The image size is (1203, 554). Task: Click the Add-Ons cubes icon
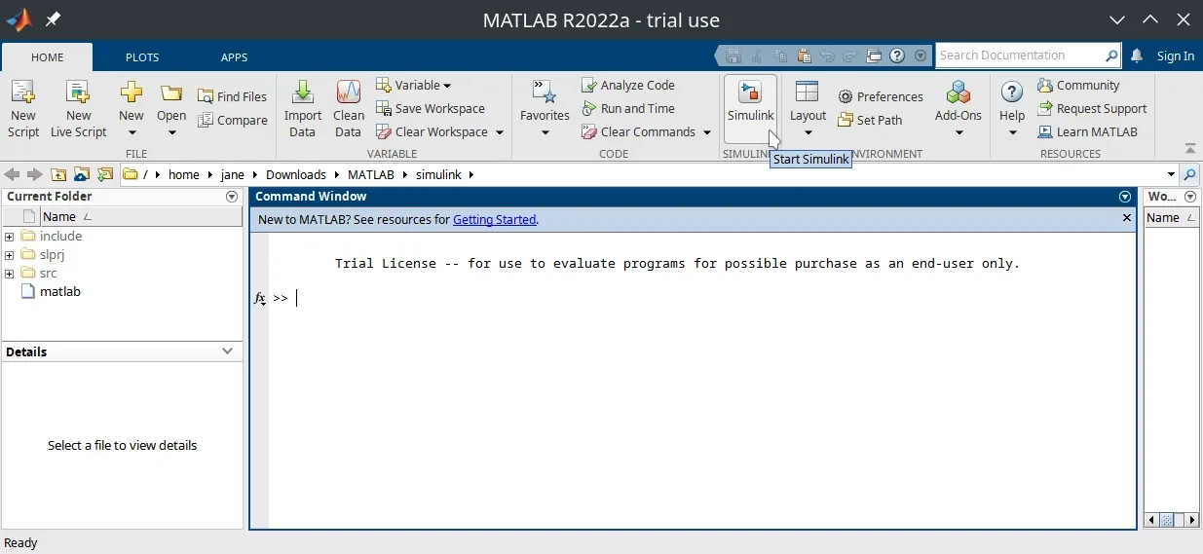pyautogui.click(x=959, y=92)
